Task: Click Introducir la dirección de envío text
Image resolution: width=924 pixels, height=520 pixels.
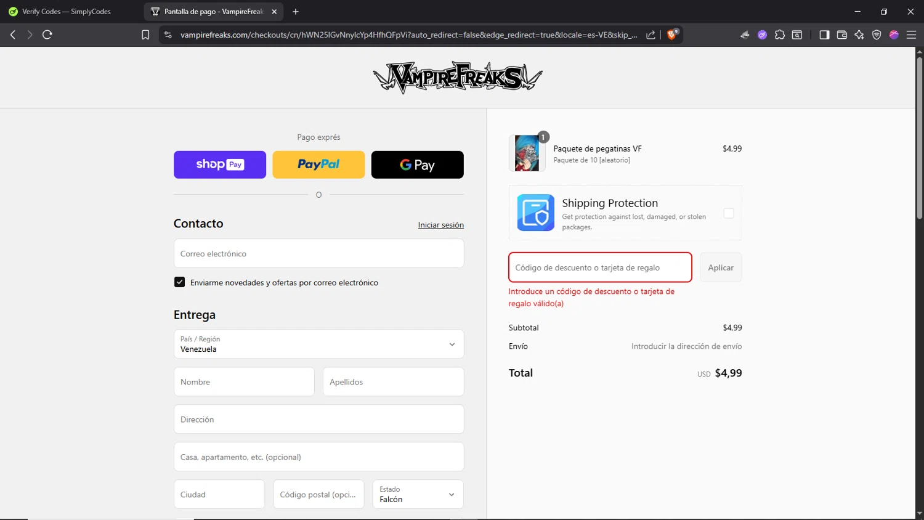Action: coord(686,346)
